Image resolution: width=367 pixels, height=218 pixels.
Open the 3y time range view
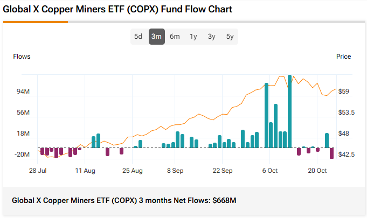pyautogui.click(x=212, y=37)
